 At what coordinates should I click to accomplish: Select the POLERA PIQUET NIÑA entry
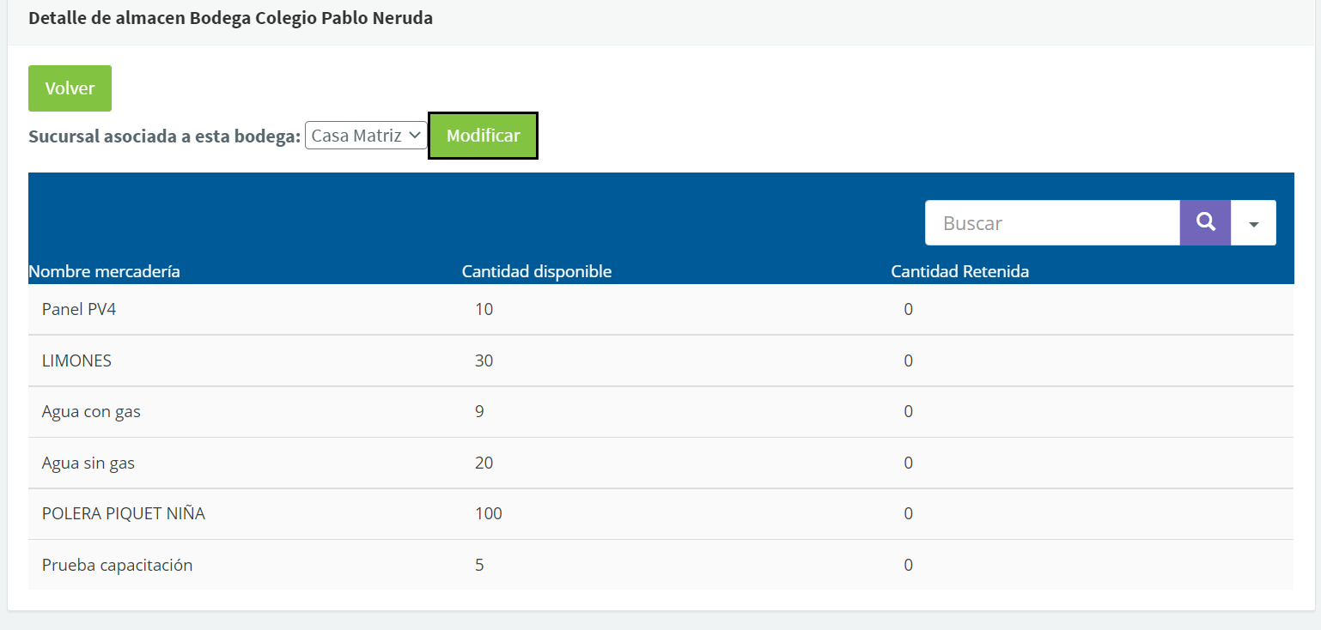point(124,513)
